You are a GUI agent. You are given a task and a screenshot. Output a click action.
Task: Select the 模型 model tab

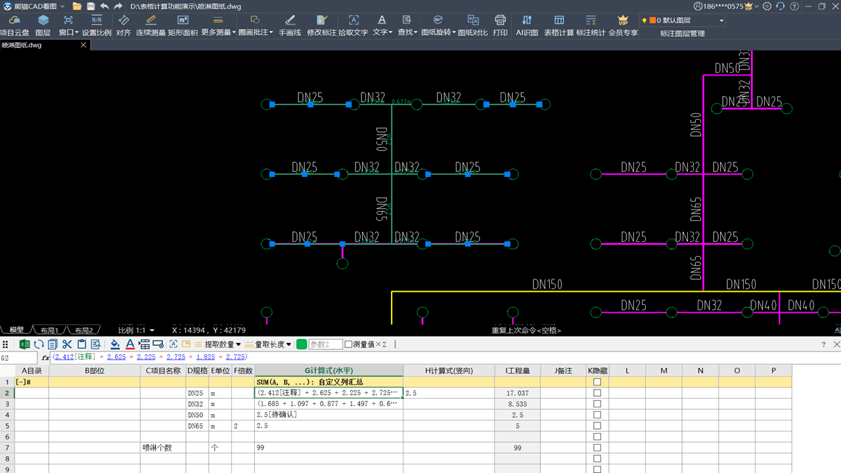point(16,330)
